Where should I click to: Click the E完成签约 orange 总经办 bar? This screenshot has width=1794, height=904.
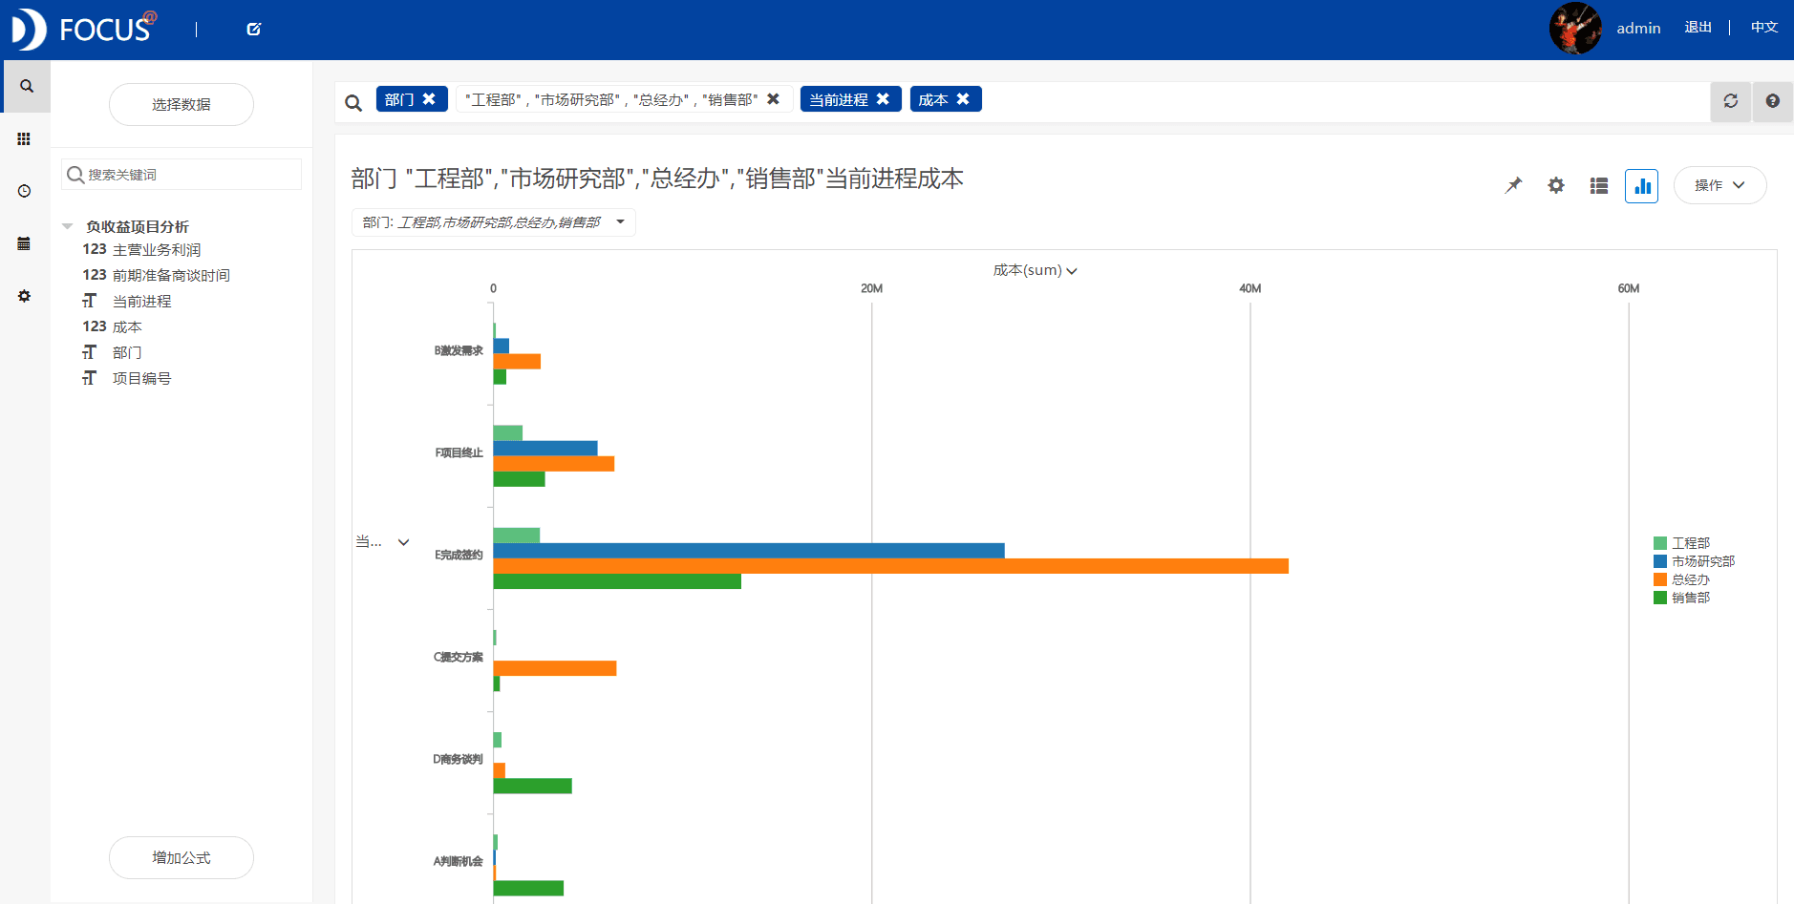890,566
